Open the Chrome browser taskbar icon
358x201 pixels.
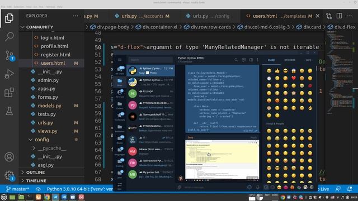[47, 197]
